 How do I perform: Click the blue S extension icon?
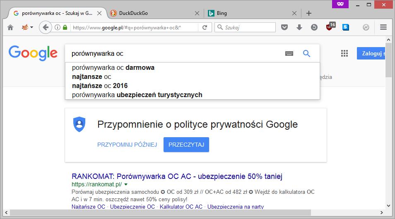coord(346,27)
